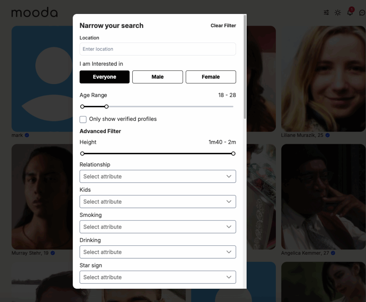Viewport: 366px width, 302px height.
Task: Open the notifications bell icon
Action: pyautogui.click(x=350, y=13)
